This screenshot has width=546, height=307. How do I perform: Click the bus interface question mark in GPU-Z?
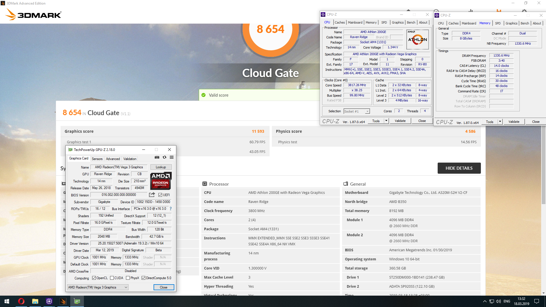click(171, 209)
